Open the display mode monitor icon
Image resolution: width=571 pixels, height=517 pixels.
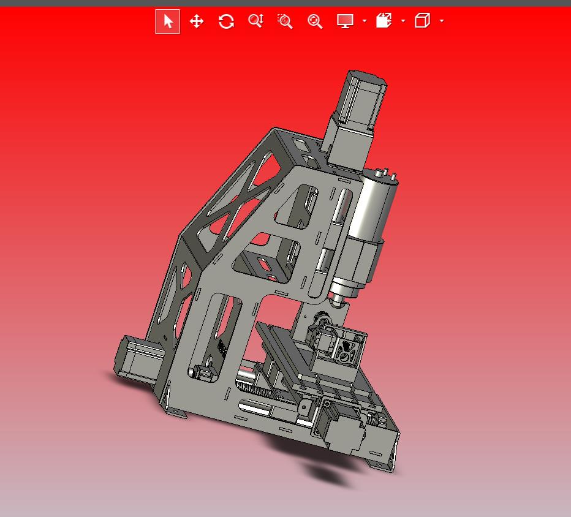[345, 21]
